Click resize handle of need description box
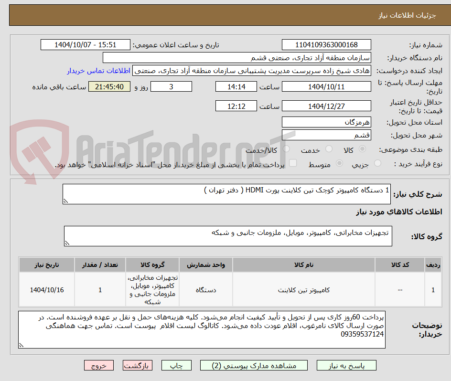This screenshot has height=381, width=451. pyautogui.click(x=65, y=201)
